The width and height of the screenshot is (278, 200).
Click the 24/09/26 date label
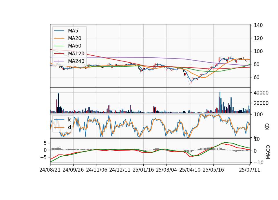tap(73, 170)
